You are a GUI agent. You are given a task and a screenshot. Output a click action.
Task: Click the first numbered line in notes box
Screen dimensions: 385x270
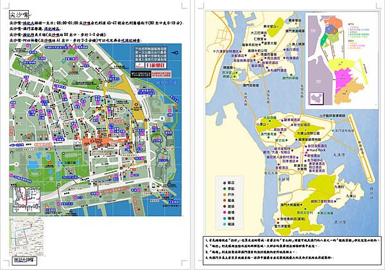click(x=293, y=240)
